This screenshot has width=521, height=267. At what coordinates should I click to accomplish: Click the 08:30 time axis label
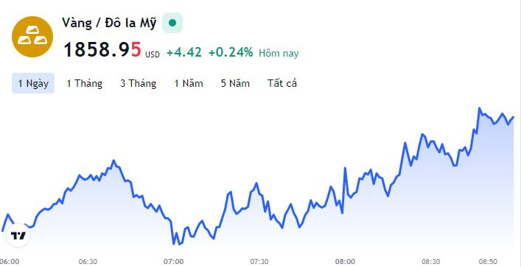(431, 261)
